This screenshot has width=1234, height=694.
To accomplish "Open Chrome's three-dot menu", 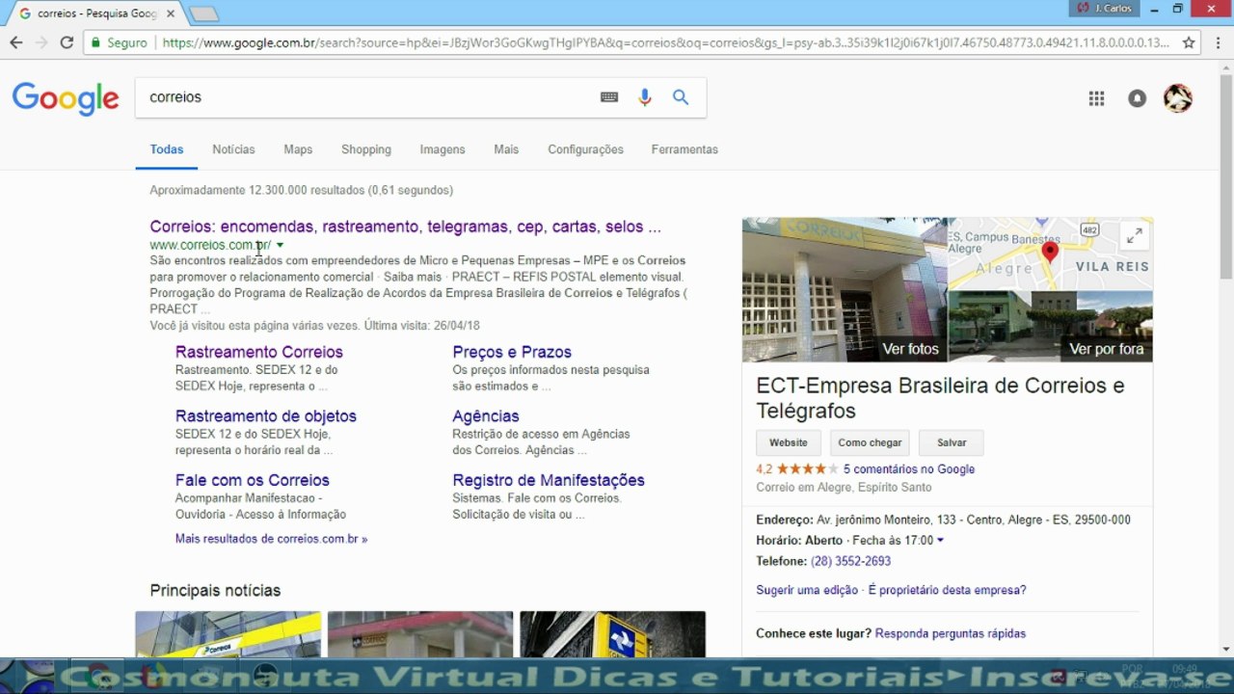I will 1217,42.
